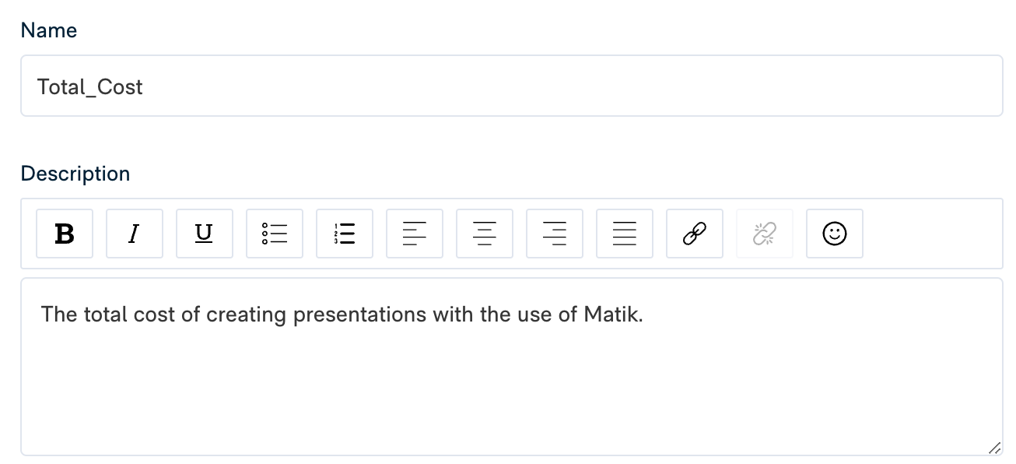Click the Description field label
Image resolution: width=1016 pixels, height=464 pixels.
(x=75, y=173)
